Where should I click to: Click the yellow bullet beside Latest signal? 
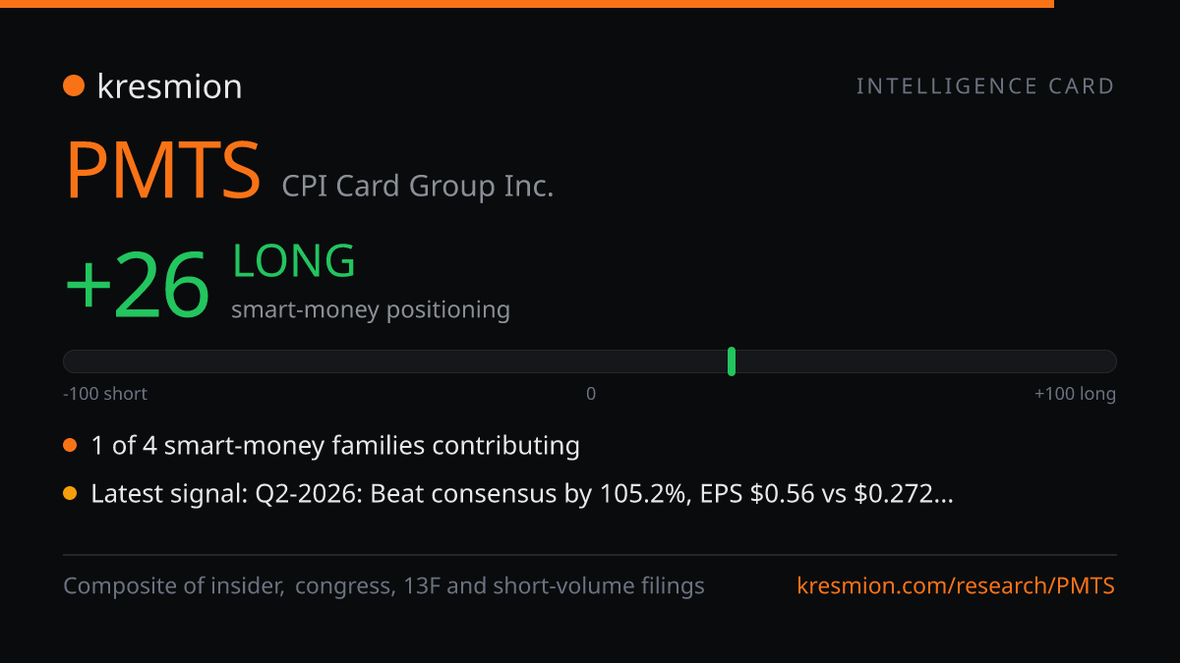coord(70,494)
